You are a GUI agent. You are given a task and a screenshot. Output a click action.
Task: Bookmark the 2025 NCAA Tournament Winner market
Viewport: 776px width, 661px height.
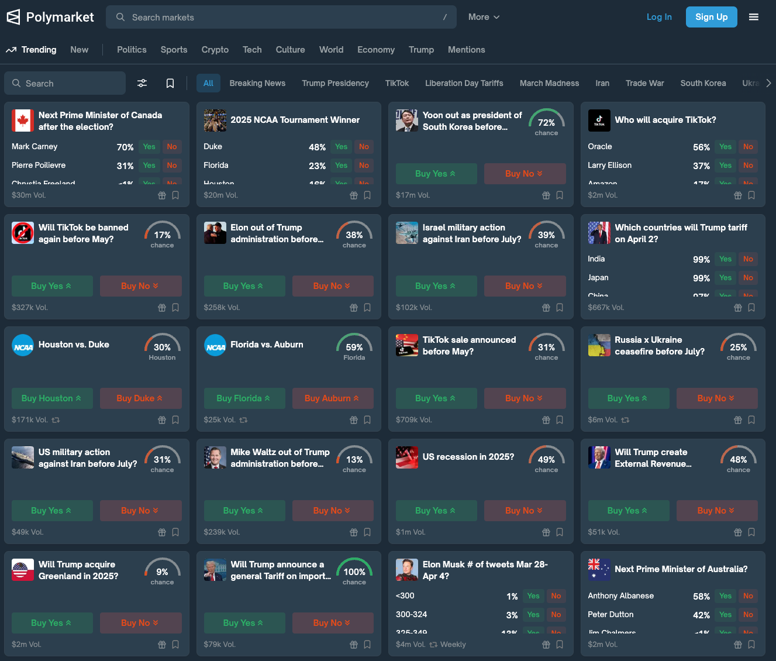367,195
